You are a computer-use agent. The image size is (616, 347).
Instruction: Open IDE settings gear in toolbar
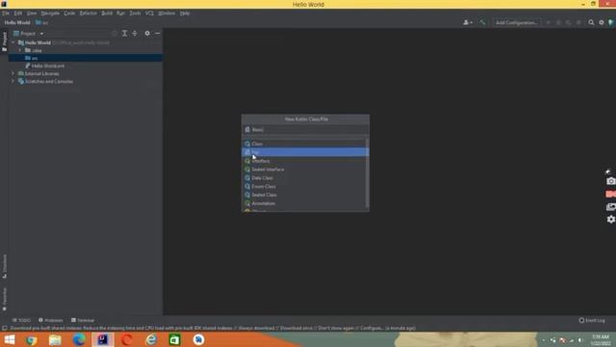[x=601, y=22]
